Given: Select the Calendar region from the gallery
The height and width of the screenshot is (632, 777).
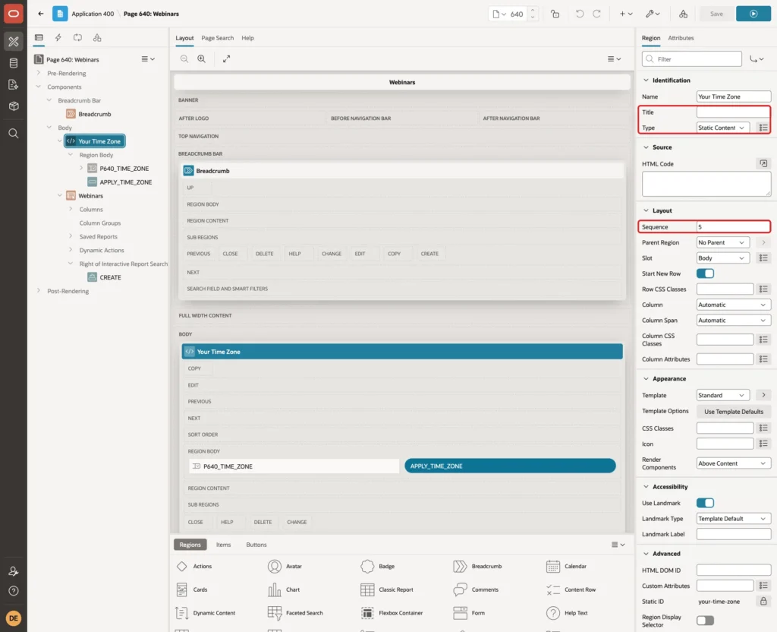Looking at the screenshot, I should [x=566, y=566].
